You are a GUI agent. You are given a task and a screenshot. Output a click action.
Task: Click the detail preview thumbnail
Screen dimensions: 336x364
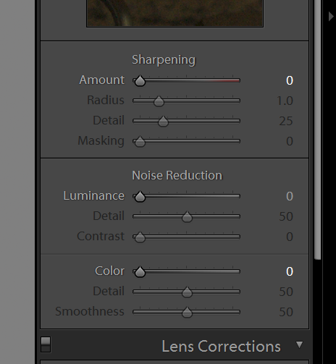point(175,13)
